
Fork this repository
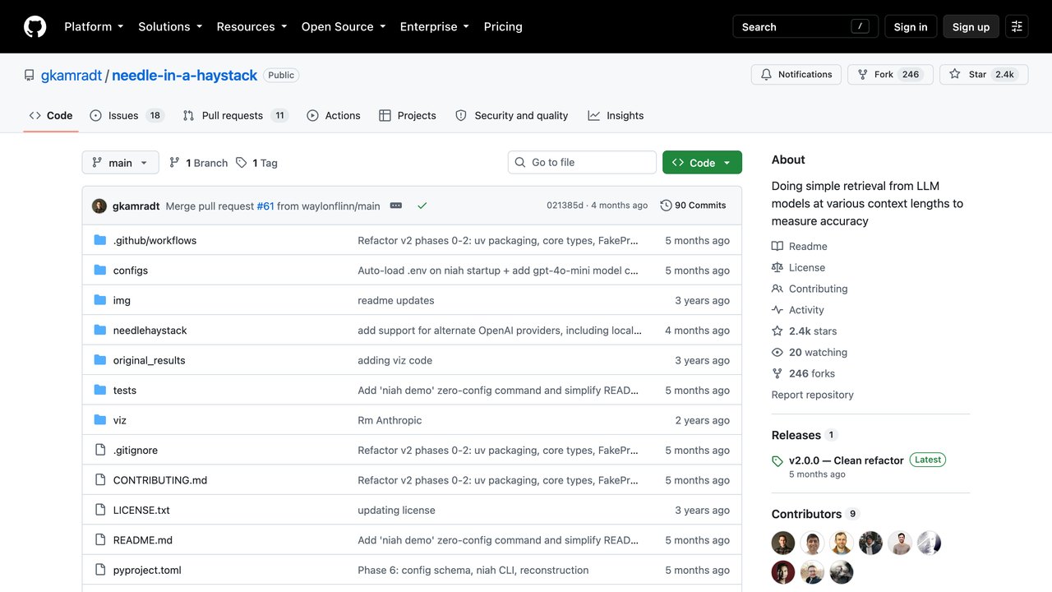(890, 75)
